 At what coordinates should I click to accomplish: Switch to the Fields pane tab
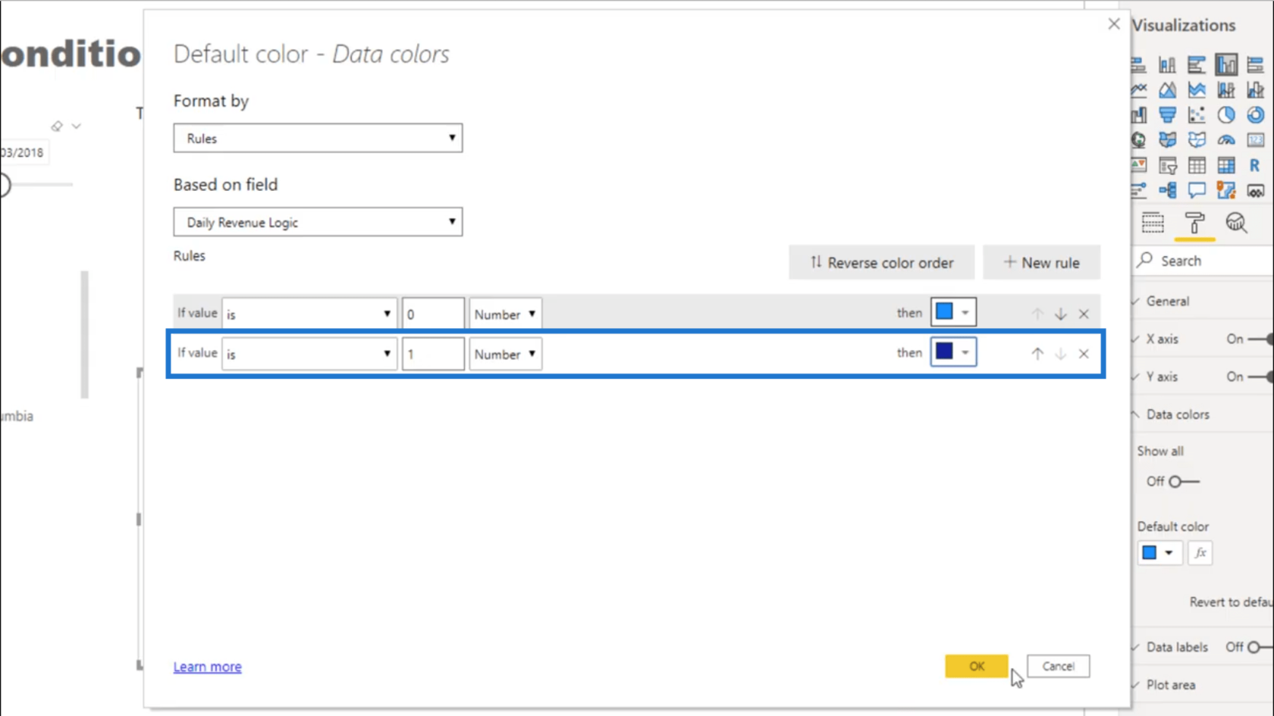click(x=1153, y=223)
